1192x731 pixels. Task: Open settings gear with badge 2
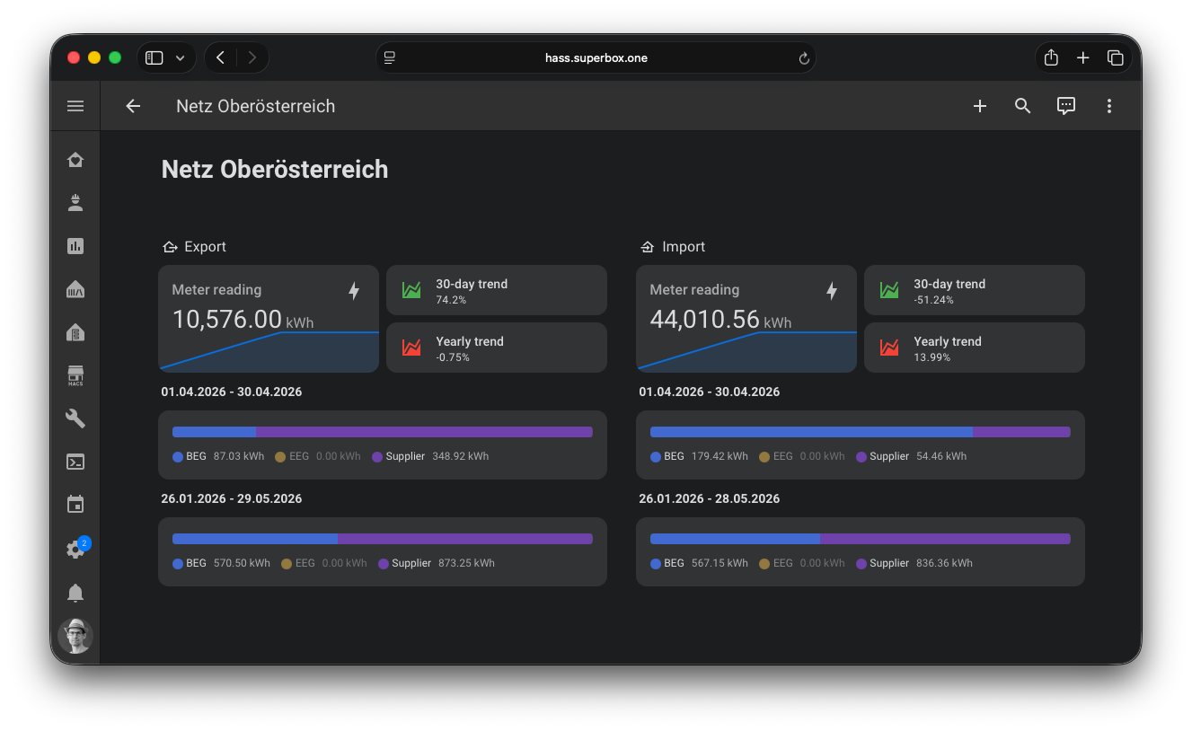click(75, 549)
